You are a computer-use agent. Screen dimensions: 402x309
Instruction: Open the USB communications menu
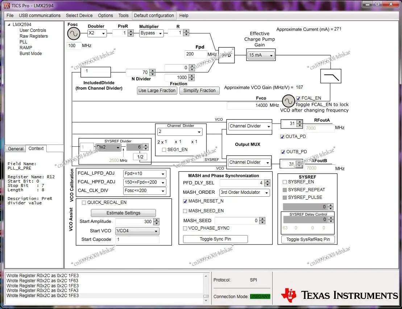point(40,15)
